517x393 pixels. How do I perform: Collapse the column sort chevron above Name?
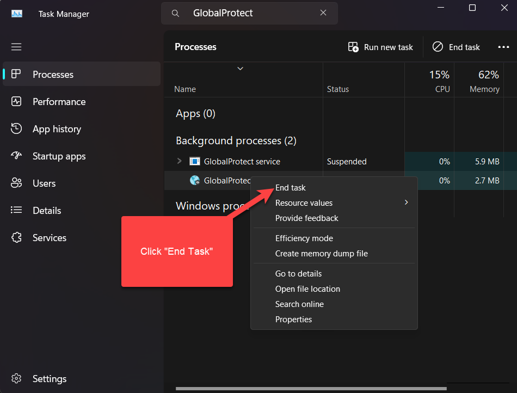point(240,69)
